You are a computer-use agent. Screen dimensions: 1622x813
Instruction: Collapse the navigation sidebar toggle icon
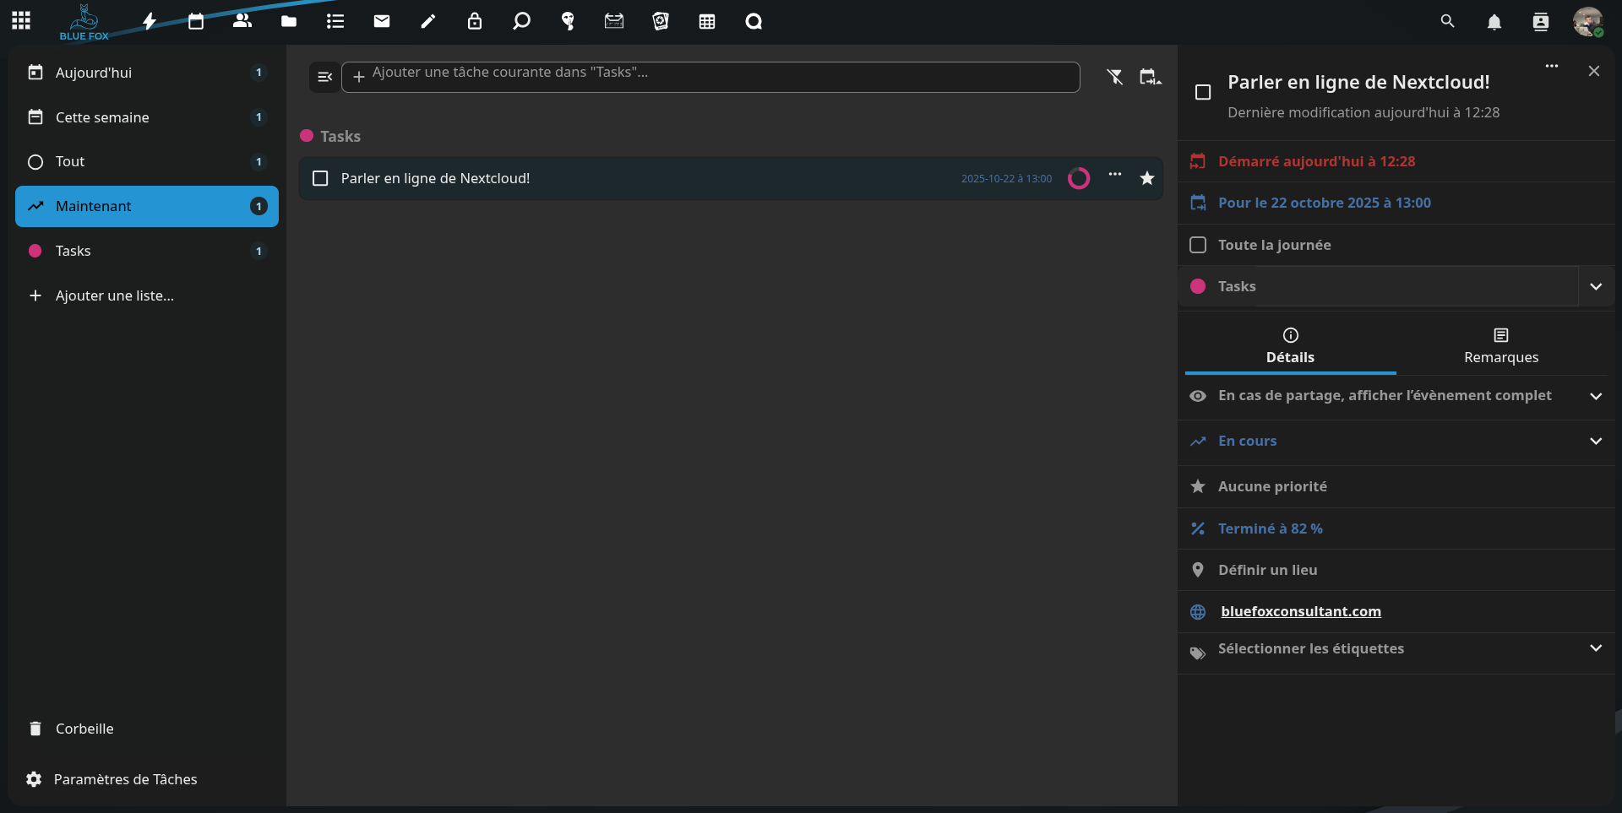tap(324, 77)
